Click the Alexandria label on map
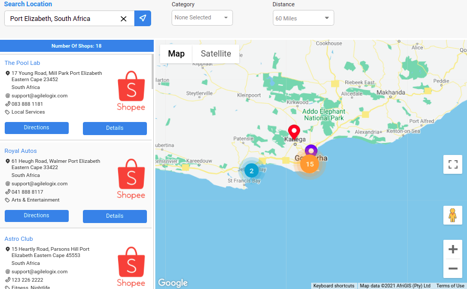Image resolution: width=467 pixels, height=289 pixels. 367,132
